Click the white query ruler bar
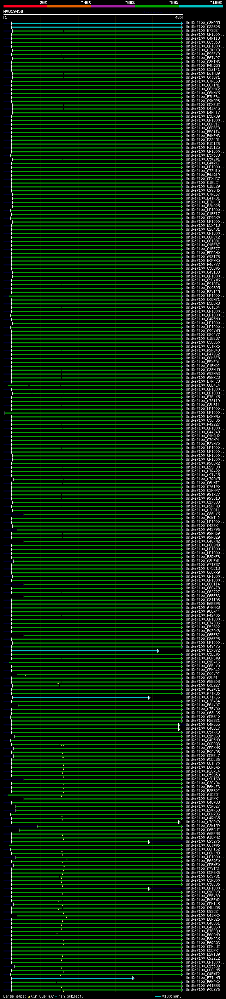 click(93, 15)
